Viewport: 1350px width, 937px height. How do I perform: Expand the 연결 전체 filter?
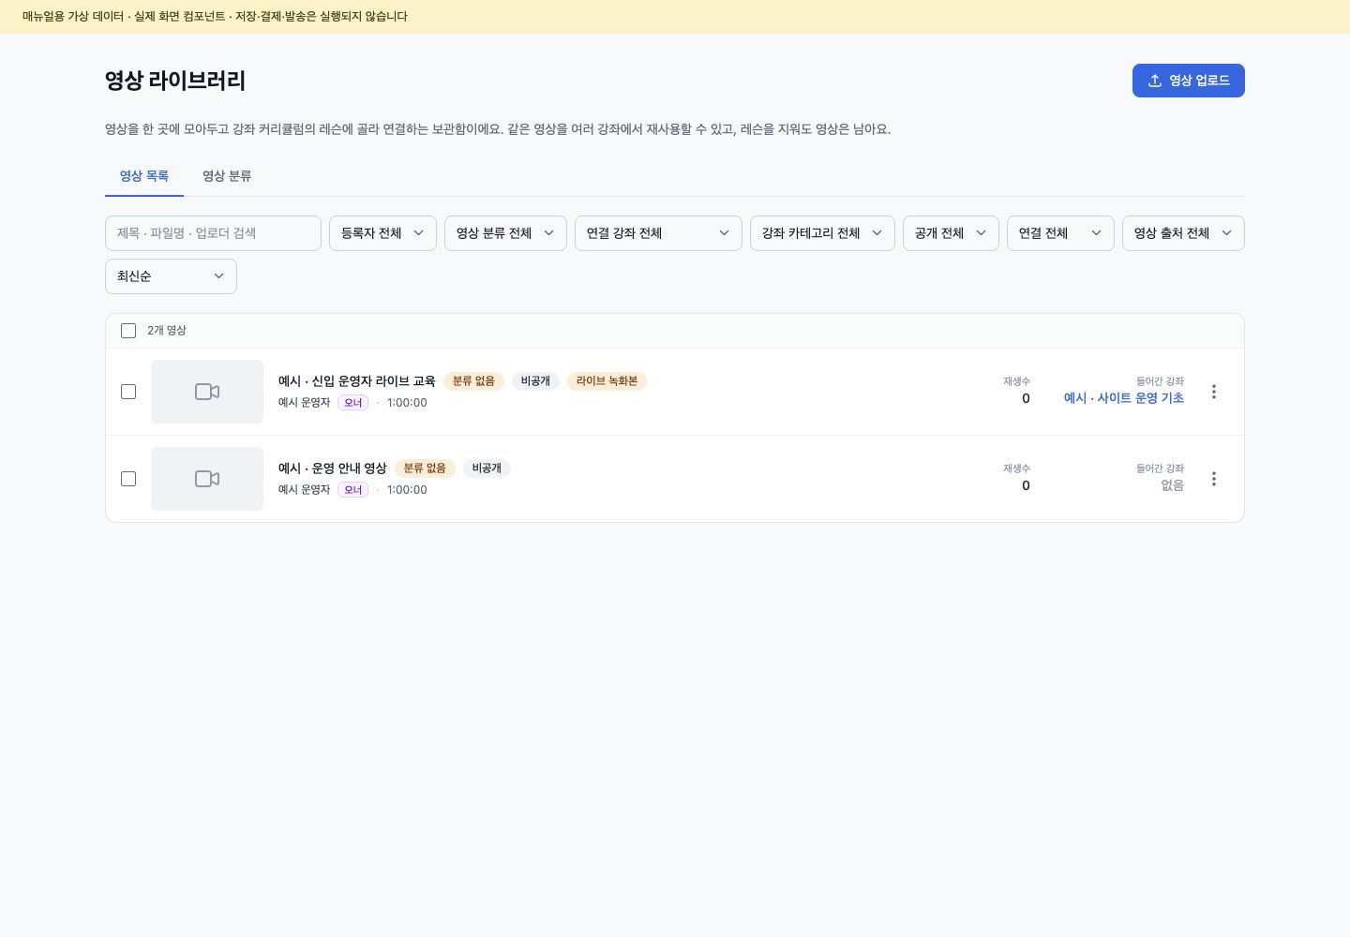click(1060, 233)
